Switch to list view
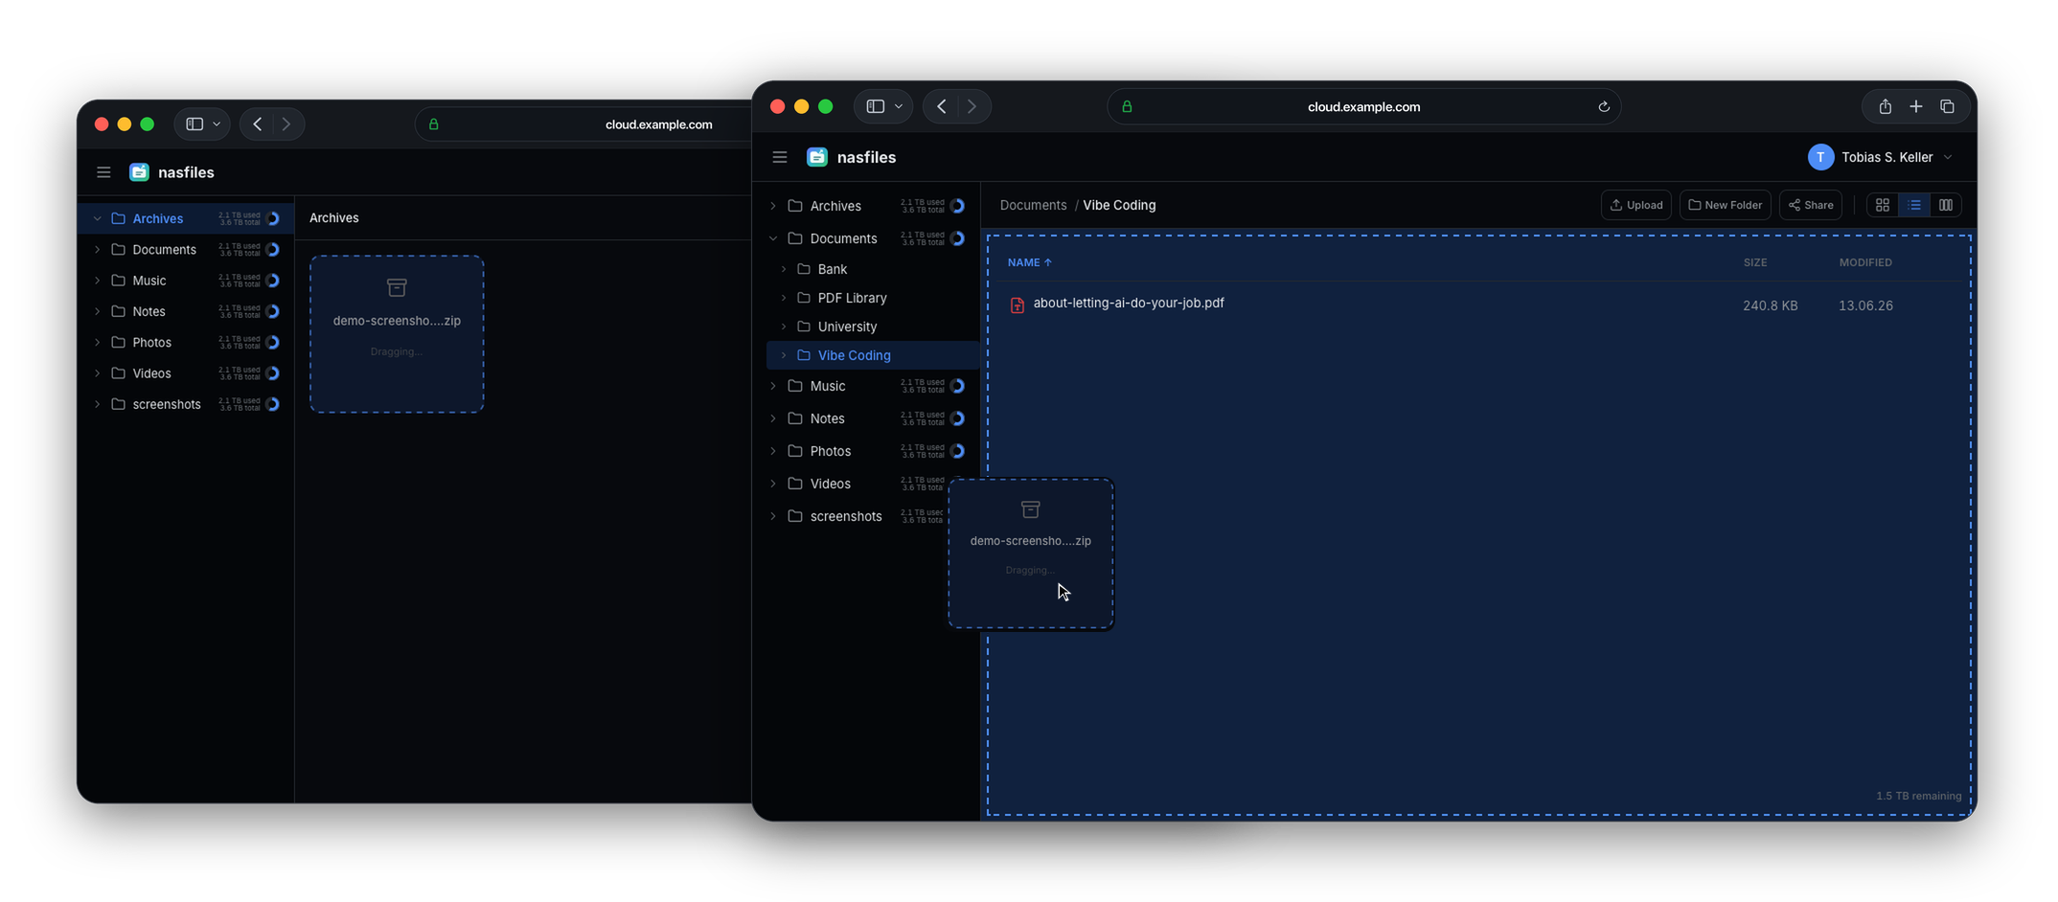This screenshot has width=2058, height=902. tap(1914, 205)
